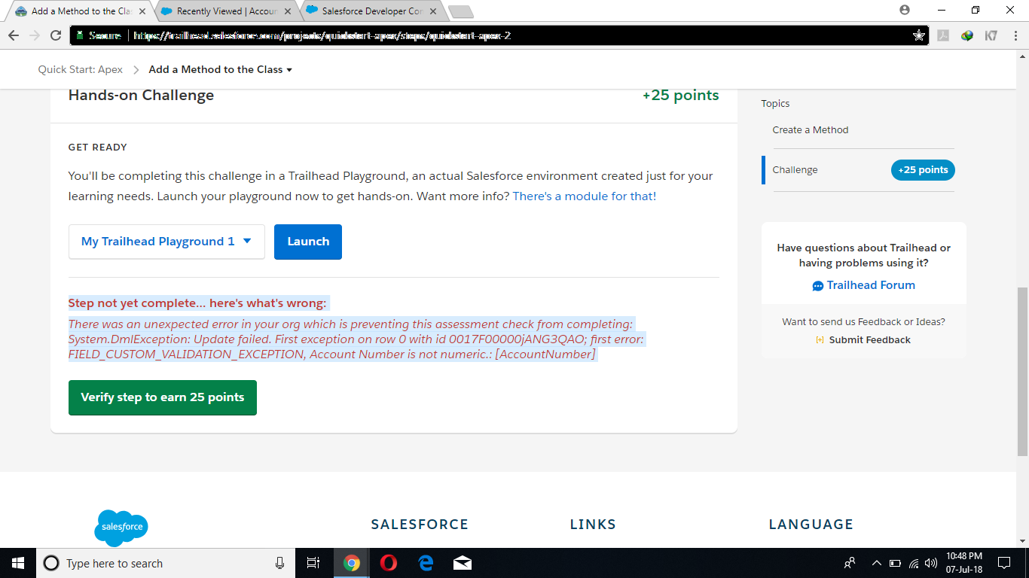Image resolution: width=1029 pixels, height=578 pixels.
Task: Open the My Trailhead Playground 1 dropdown
Action: coord(166,242)
